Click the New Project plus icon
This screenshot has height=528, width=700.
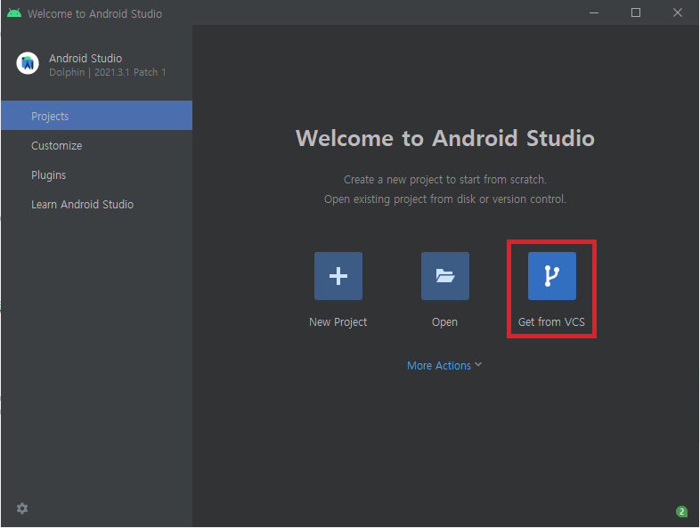click(x=338, y=276)
